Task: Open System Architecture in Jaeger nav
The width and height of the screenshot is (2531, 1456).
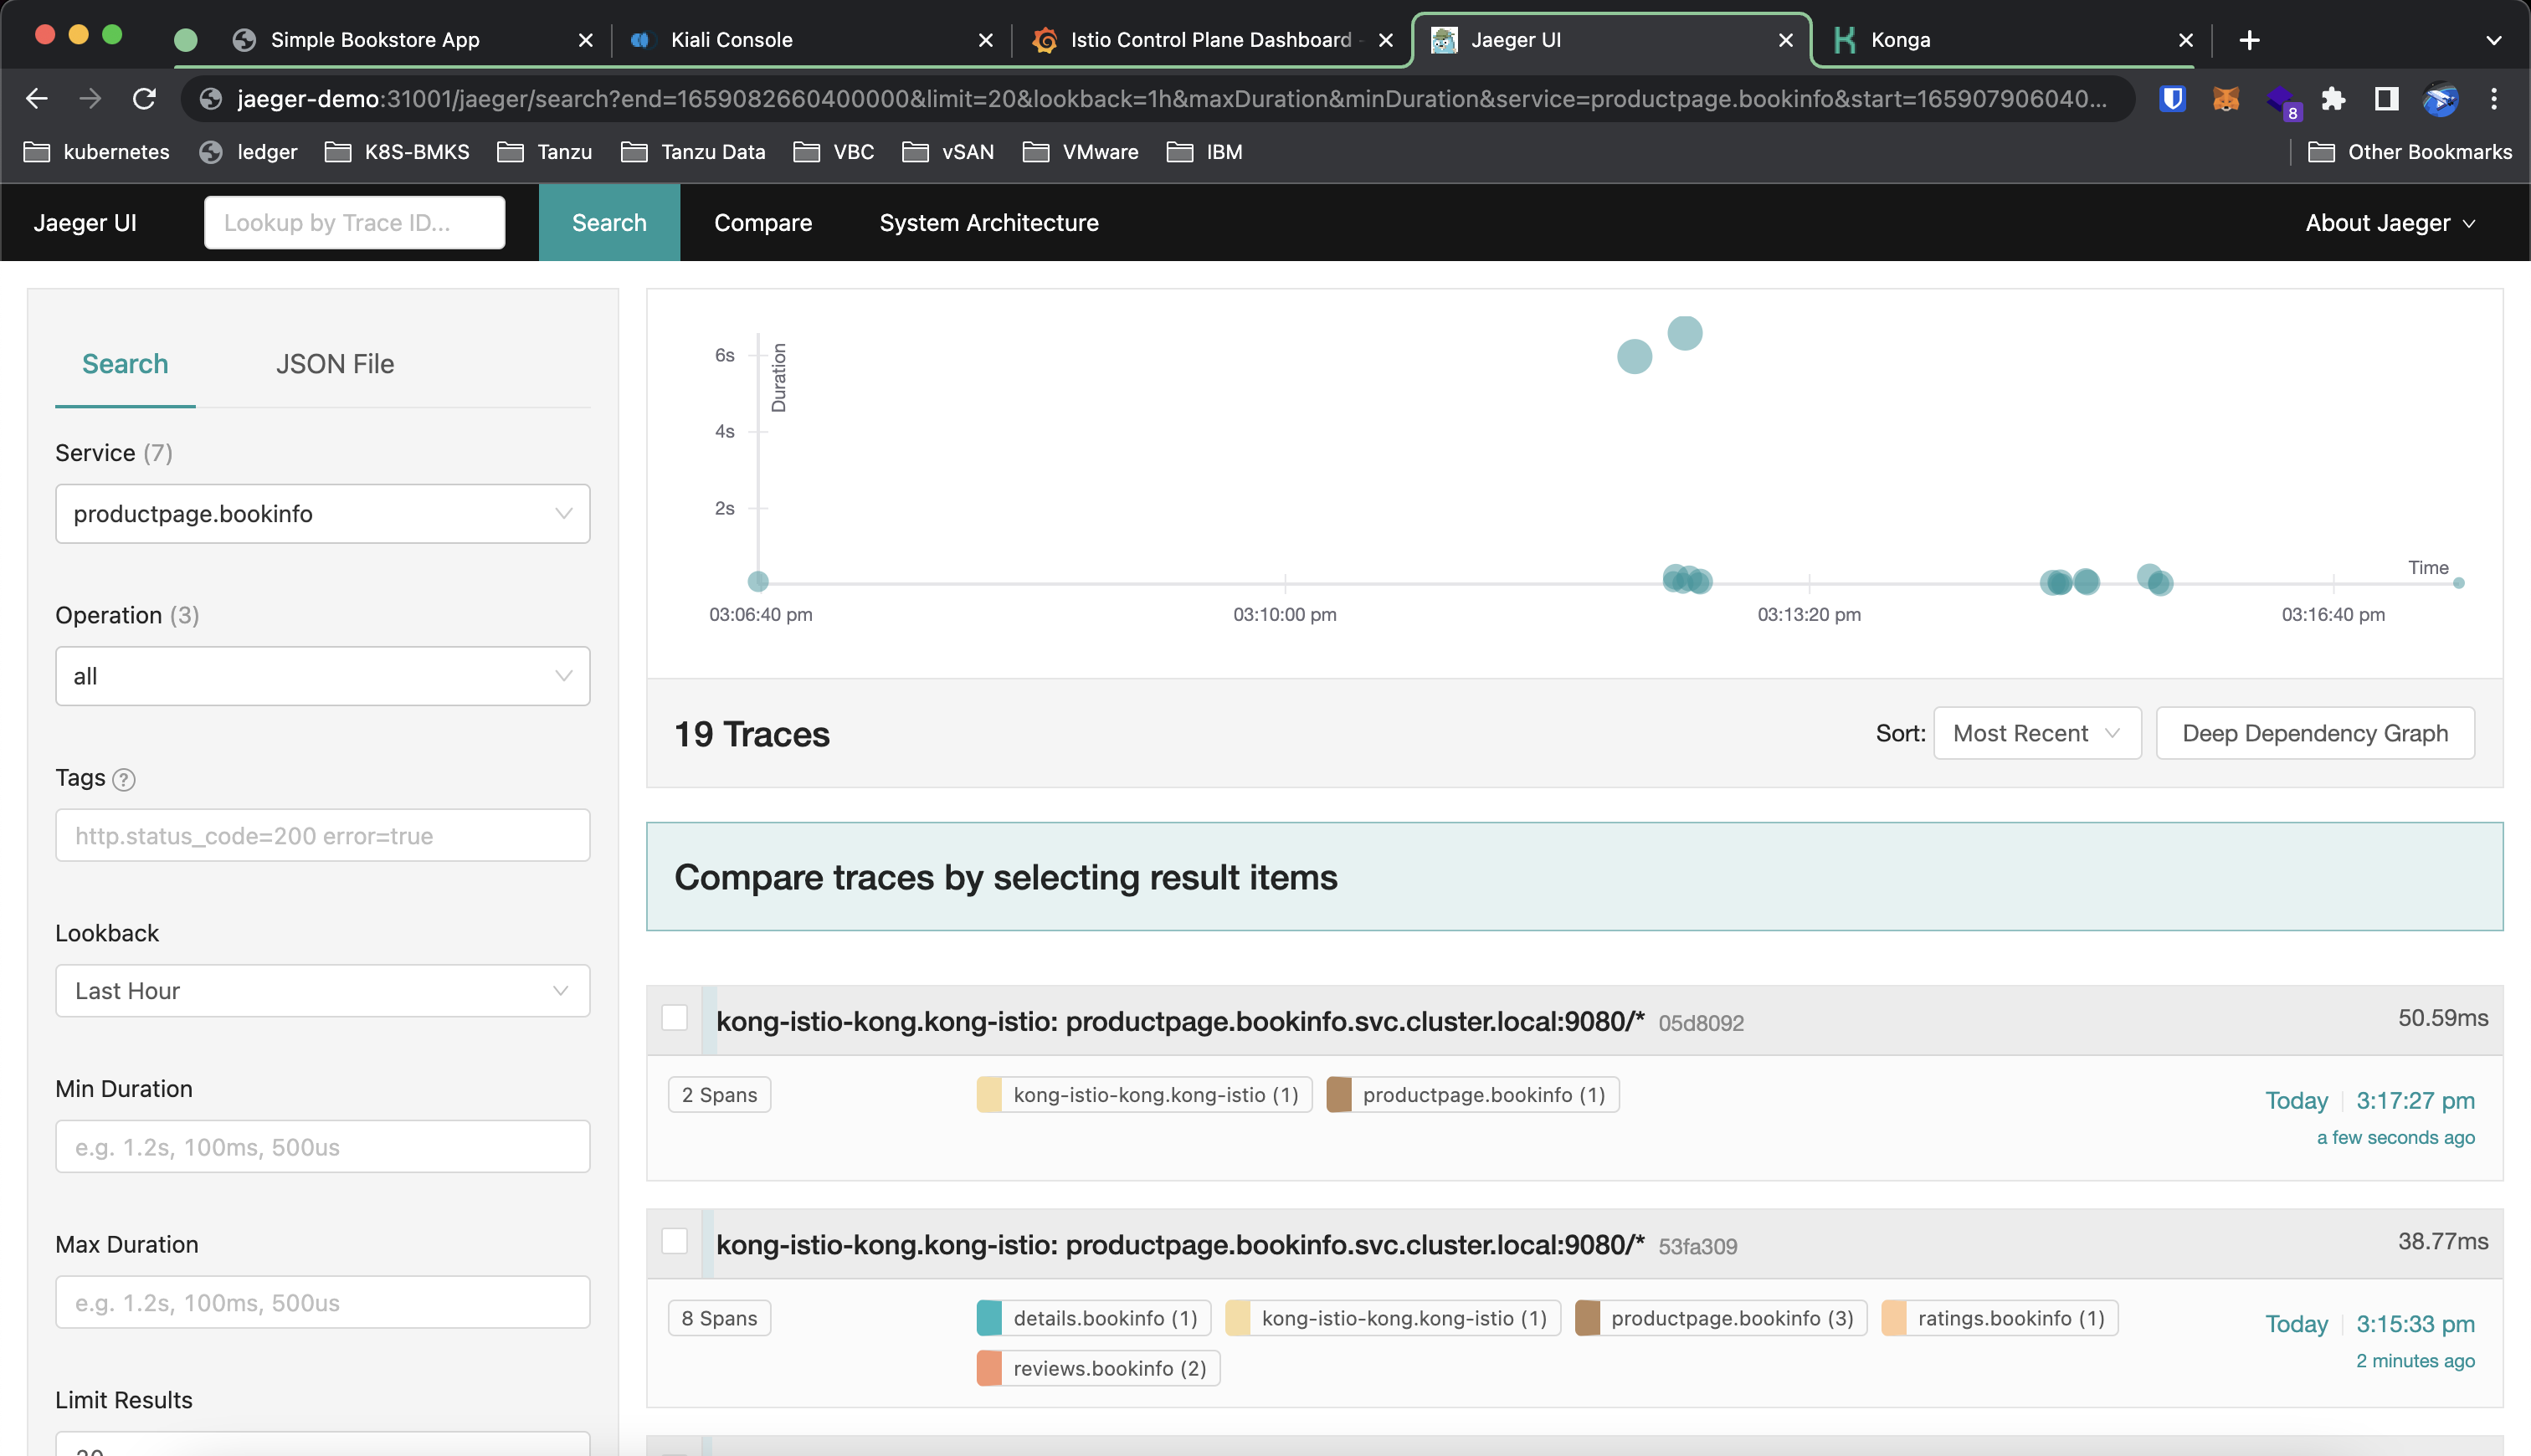Action: point(989,223)
